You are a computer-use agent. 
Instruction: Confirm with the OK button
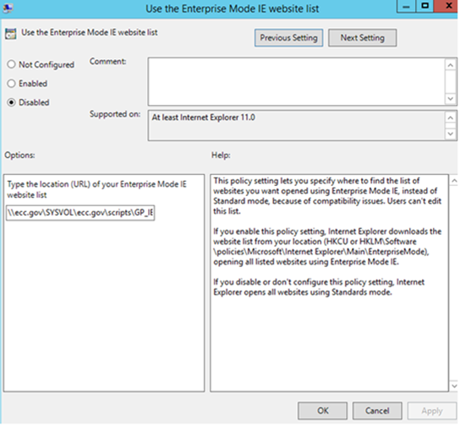pyautogui.click(x=323, y=411)
